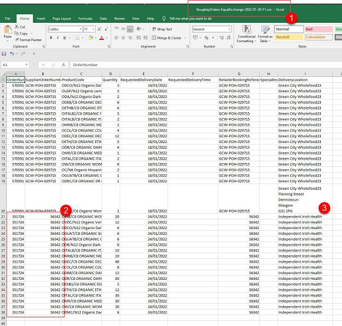This screenshot has width=342, height=326.
Task: Open Format as Table gallery
Action: (x=265, y=34)
